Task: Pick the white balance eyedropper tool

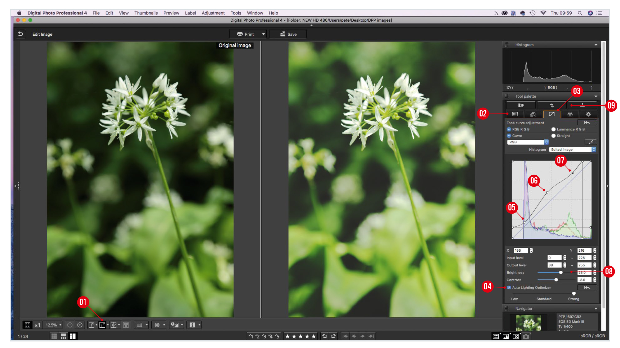Action: click(591, 142)
